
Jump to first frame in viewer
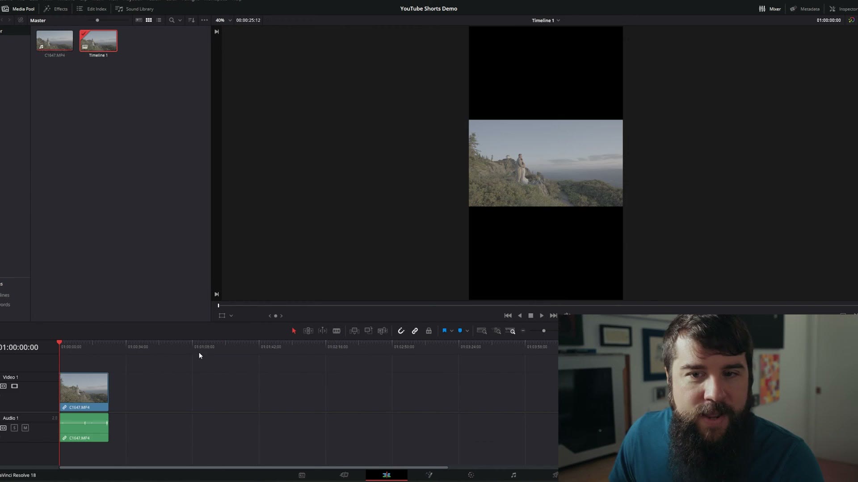508,316
